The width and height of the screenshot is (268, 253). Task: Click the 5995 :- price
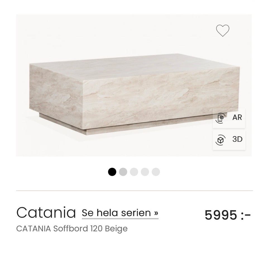pyautogui.click(x=228, y=215)
